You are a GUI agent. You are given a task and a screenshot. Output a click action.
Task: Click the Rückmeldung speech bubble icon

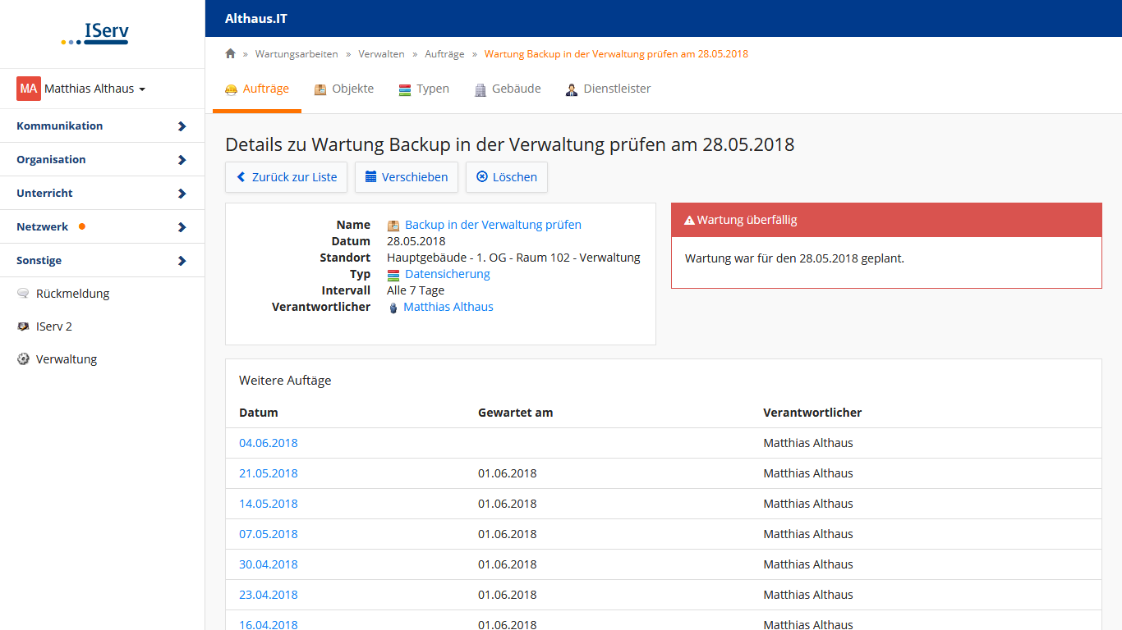[23, 294]
